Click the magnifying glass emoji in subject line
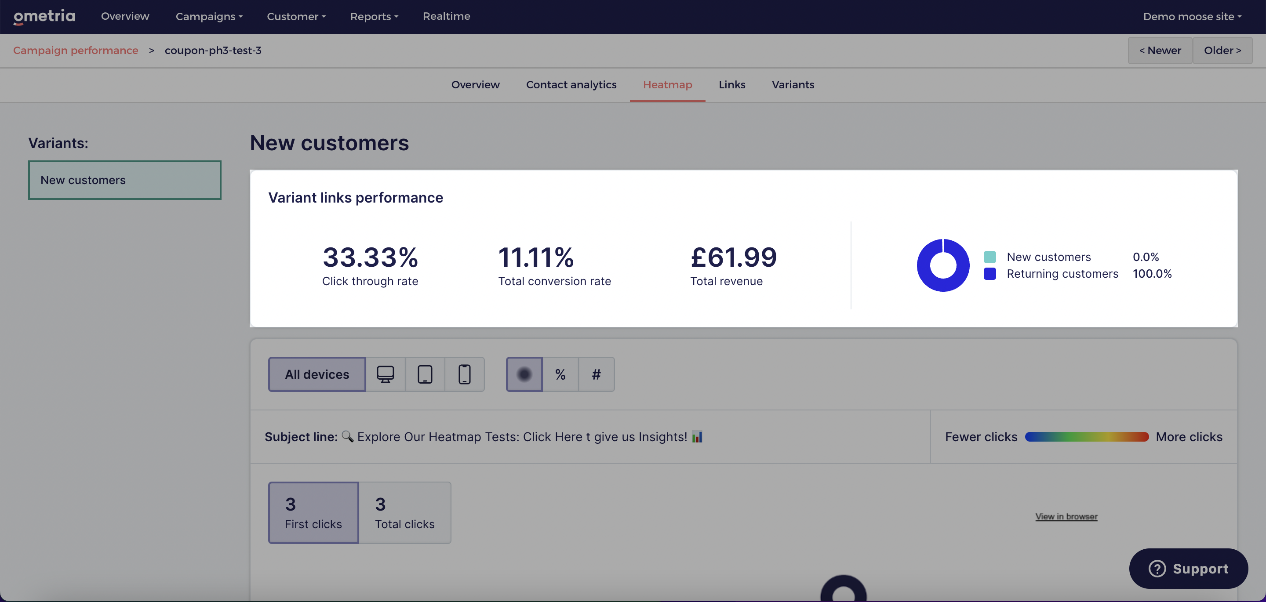The height and width of the screenshot is (602, 1266). point(347,436)
